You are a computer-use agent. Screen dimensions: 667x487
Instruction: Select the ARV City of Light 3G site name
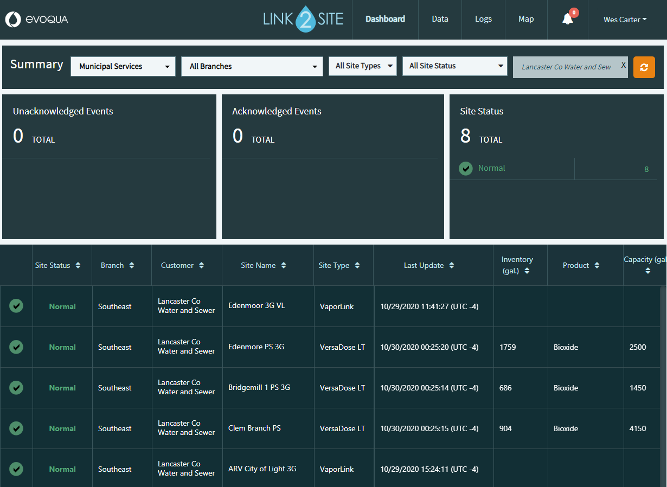(262, 469)
